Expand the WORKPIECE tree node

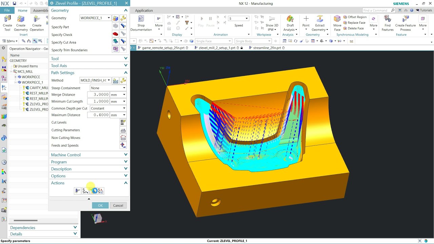[x=15, y=77]
